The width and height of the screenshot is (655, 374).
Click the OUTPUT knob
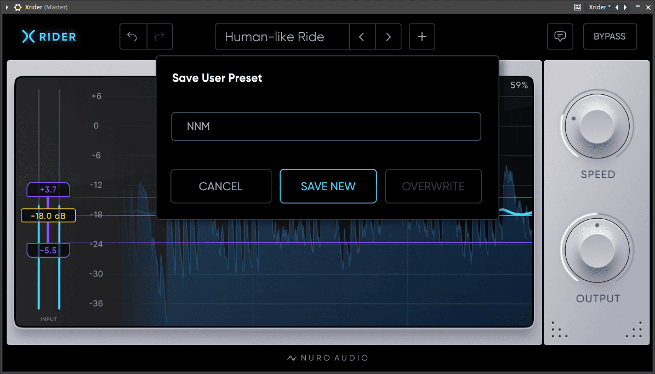597,250
